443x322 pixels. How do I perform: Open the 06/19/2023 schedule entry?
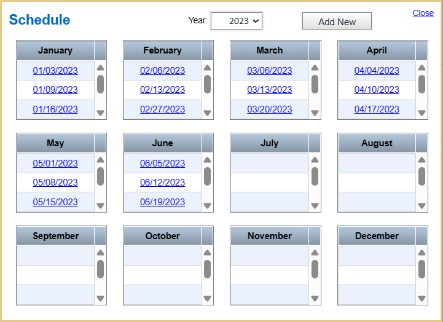click(x=162, y=202)
